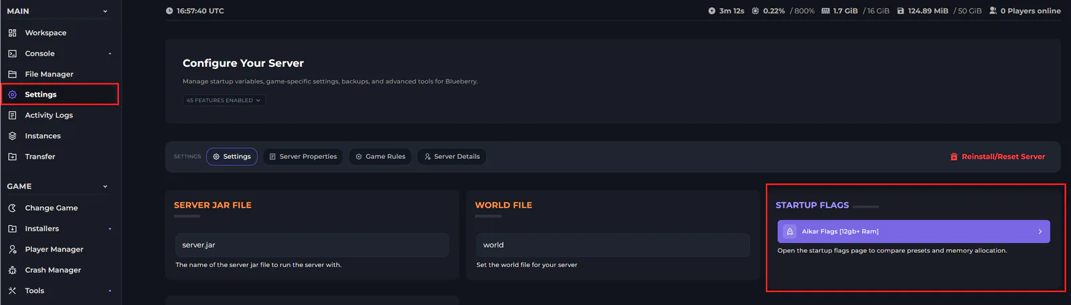
Task: Click the clock icon beside UTC time
Action: (169, 11)
